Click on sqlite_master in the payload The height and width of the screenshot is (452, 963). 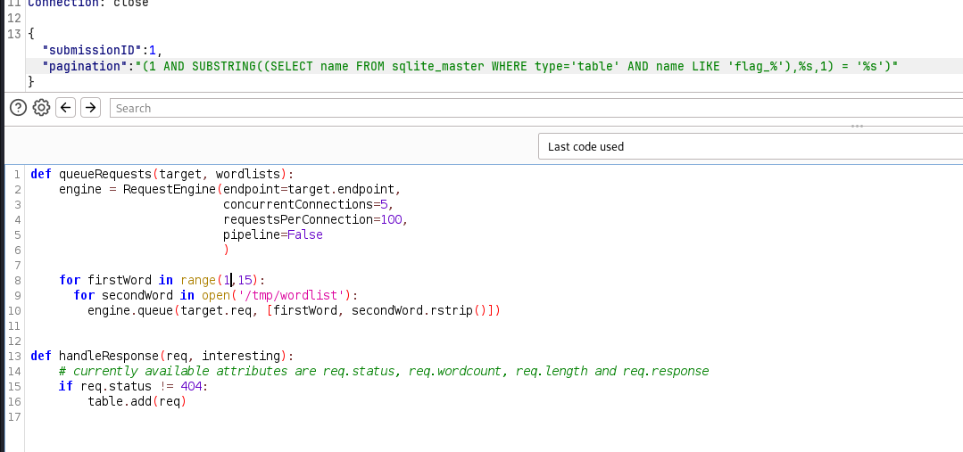[x=438, y=66]
